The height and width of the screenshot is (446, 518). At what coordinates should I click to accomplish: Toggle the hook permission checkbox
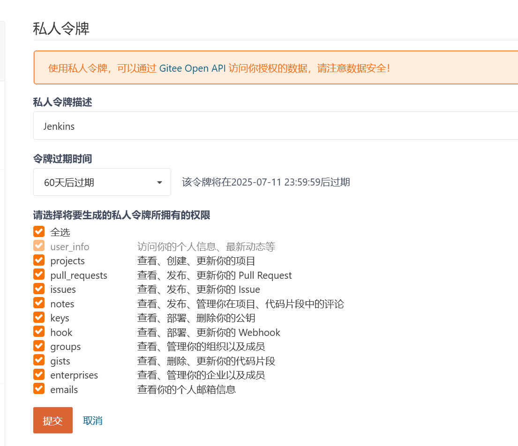(39, 332)
